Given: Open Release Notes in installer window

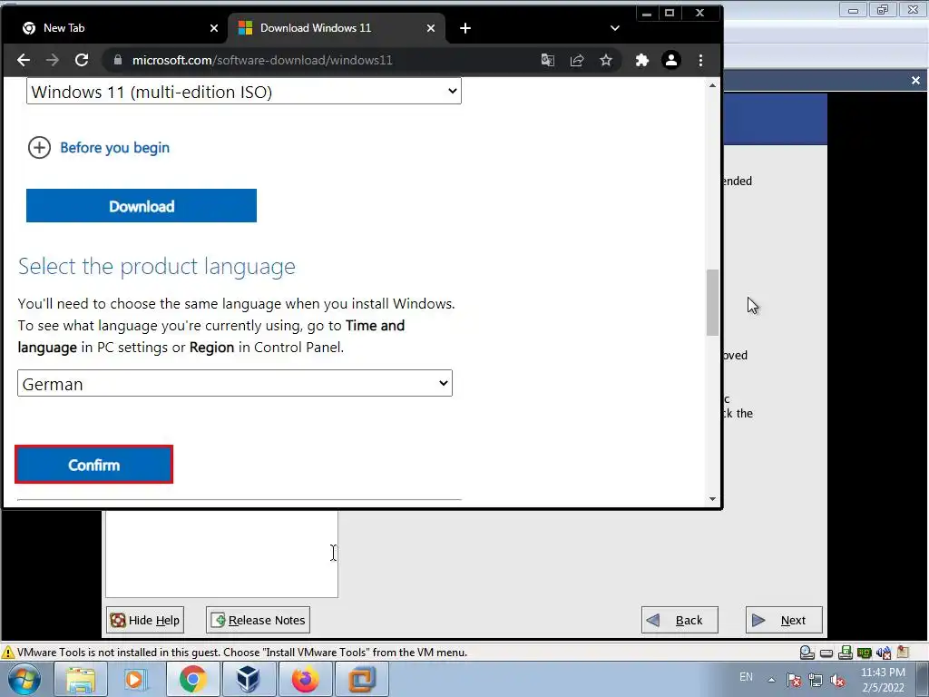Looking at the screenshot, I should (x=258, y=620).
